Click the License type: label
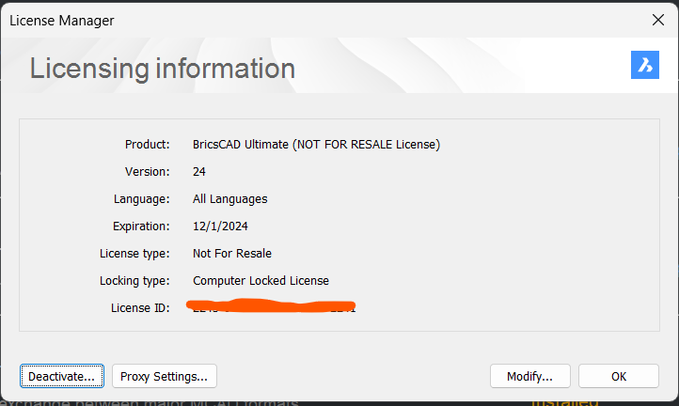The height and width of the screenshot is (406, 679). pos(134,253)
